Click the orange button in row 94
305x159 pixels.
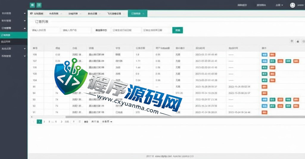click(x=264, y=93)
